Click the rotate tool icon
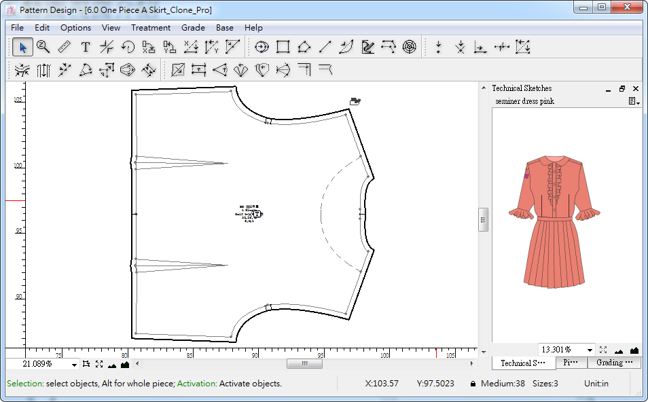 pos(128,47)
